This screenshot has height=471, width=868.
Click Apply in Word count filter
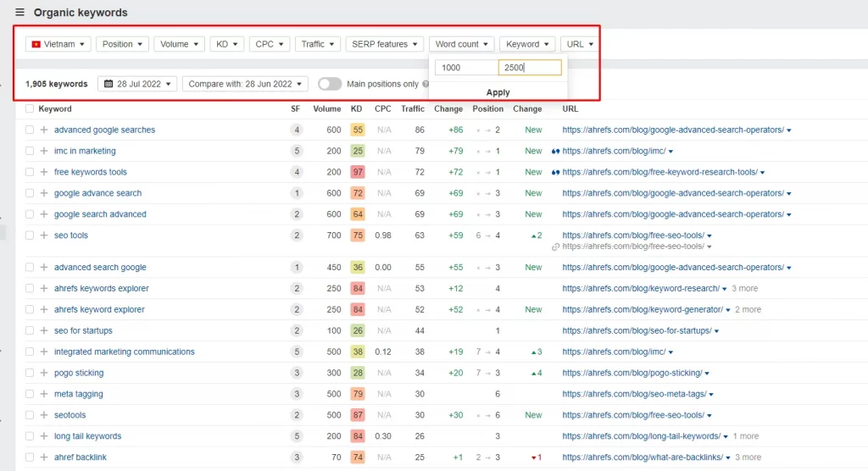coord(498,92)
